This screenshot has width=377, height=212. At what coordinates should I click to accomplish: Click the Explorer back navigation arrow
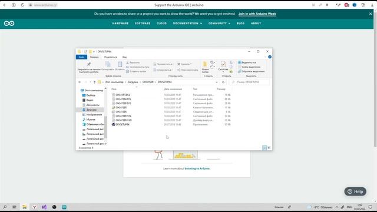(x=80, y=82)
